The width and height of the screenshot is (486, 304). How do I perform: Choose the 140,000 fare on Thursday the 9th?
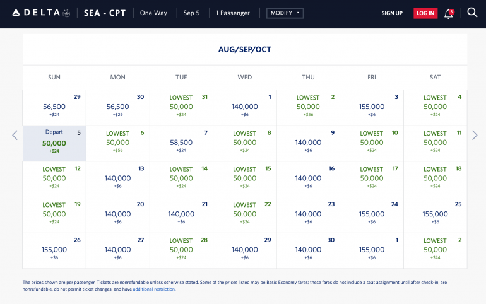pos(308,143)
